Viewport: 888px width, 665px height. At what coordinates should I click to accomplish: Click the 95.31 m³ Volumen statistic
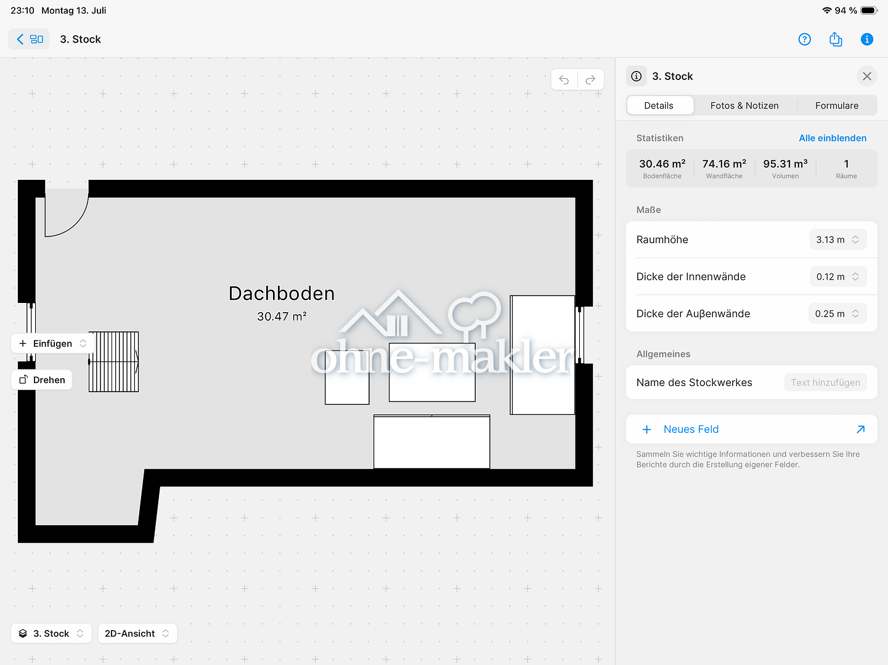785,168
